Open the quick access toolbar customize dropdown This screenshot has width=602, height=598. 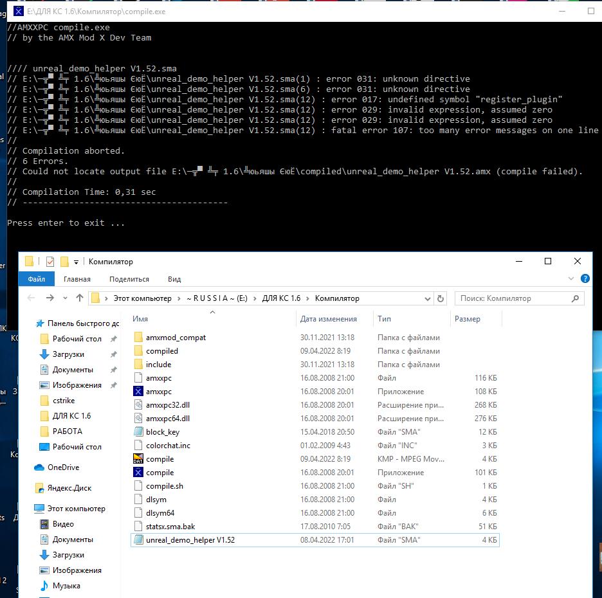76,262
